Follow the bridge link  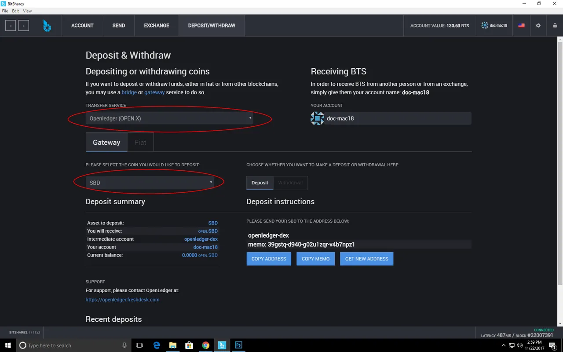[x=129, y=92]
